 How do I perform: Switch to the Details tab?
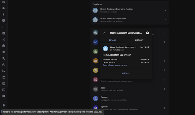point(113,40)
